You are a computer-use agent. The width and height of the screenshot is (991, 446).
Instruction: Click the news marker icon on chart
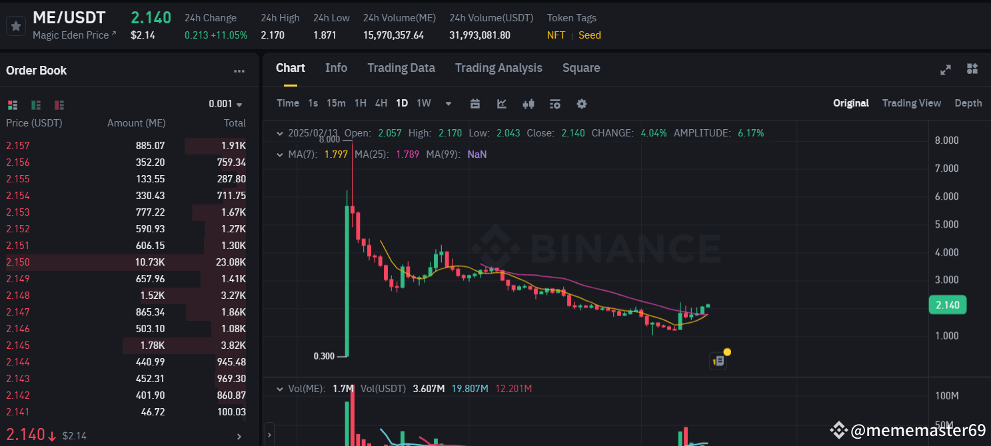coord(718,361)
